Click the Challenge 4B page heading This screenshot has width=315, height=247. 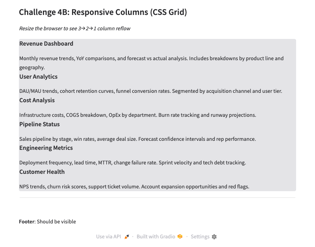pyautogui.click(x=103, y=12)
